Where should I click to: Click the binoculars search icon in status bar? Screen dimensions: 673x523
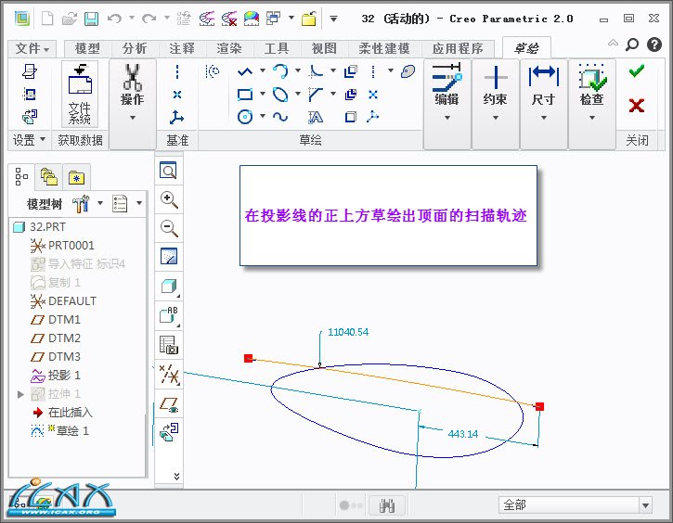pos(388,505)
